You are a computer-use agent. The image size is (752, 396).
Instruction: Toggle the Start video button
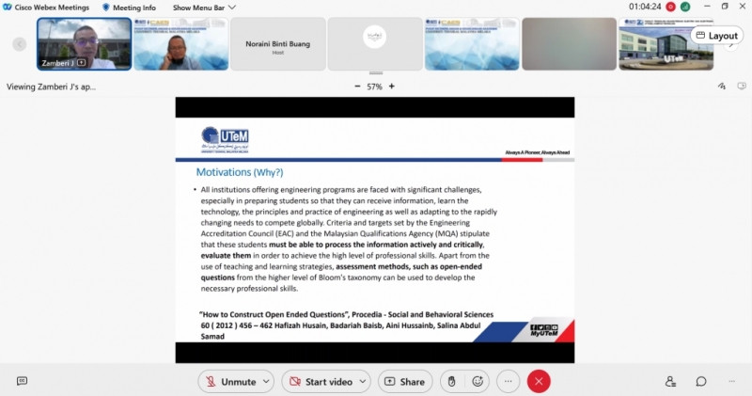(319, 382)
